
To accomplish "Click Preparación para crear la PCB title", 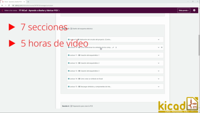I will pos(82,106).
